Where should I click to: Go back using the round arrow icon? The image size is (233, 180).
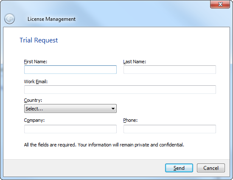point(9,19)
